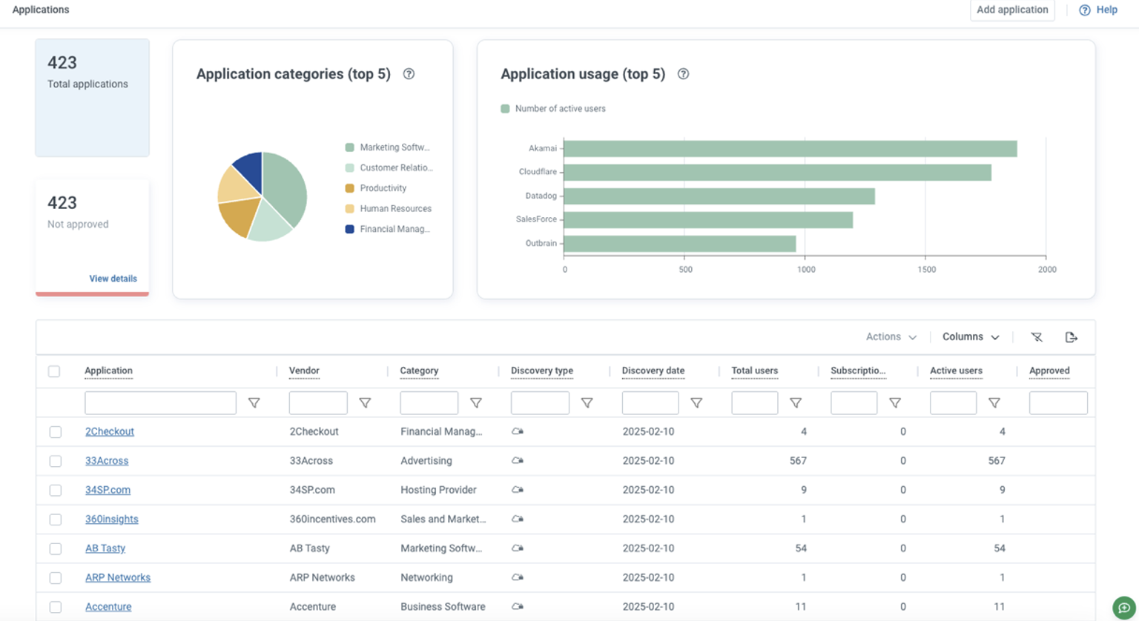Expand the Actions dropdown
1139x621 pixels.
(x=891, y=337)
